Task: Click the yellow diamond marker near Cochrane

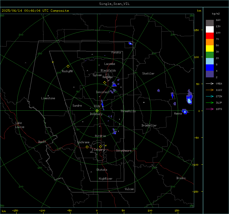Action: tap(87, 147)
